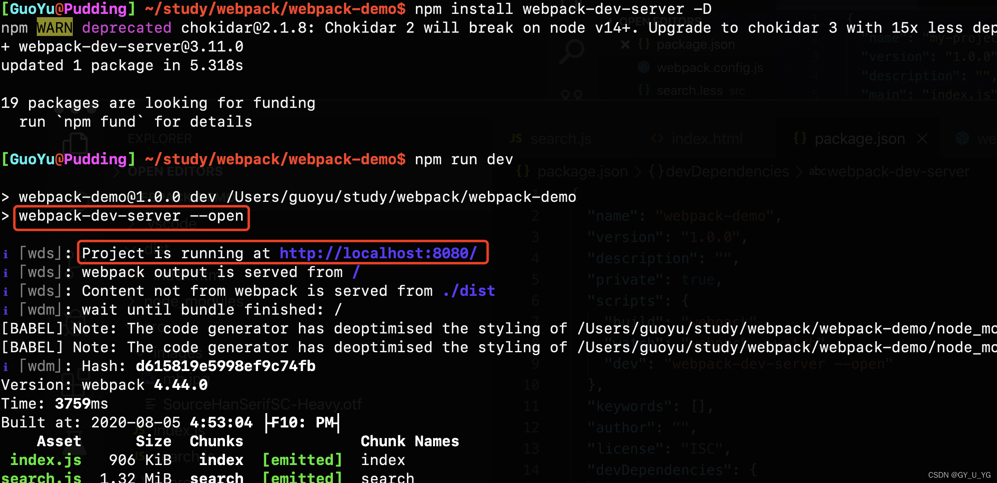The width and height of the screenshot is (997, 483).
Task: Expand the OPEN EDITORS section chevron
Action: click(x=117, y=172)
